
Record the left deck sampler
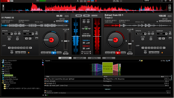(x=37, y=38)
